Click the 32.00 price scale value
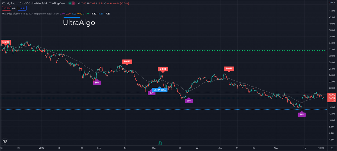This screenshot has width=337, height=151. point(332,49)
